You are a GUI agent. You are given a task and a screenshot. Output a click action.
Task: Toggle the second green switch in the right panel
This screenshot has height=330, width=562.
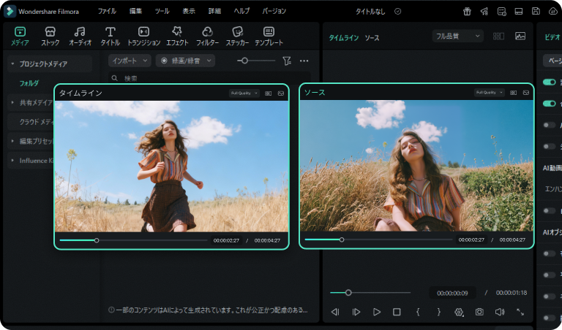[x=548, y=104]
